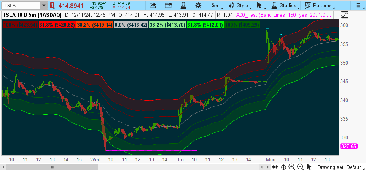Screen dimensions: 366x172
Task: Click the A00_Test study label in magenta
Action: (x=283, y=15)
